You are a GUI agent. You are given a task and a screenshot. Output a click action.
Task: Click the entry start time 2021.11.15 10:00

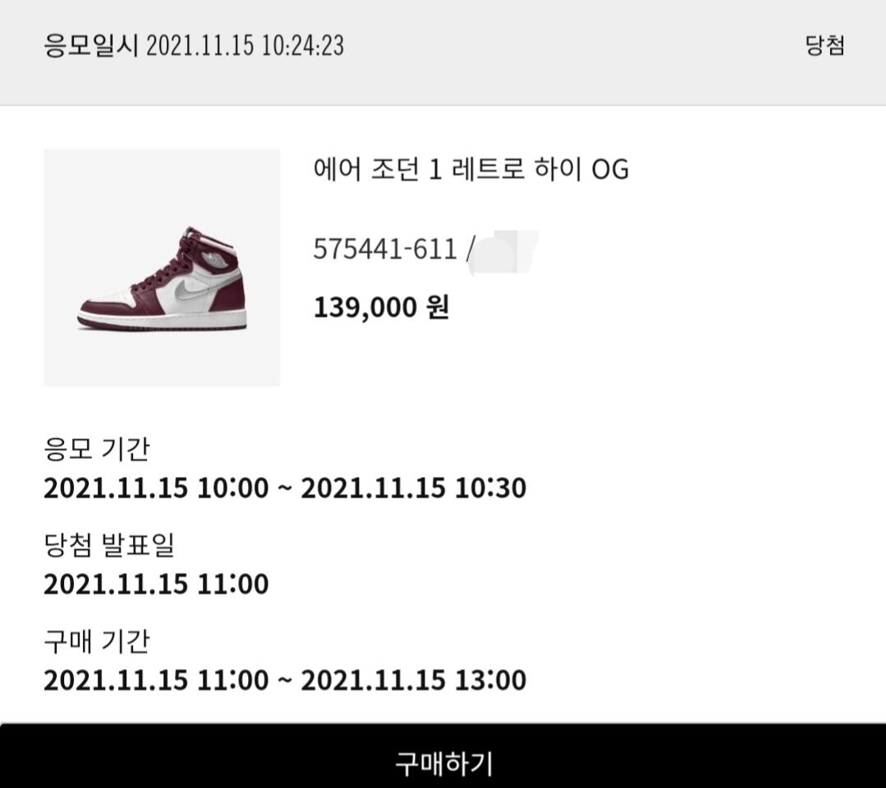(x=156, y=488)
